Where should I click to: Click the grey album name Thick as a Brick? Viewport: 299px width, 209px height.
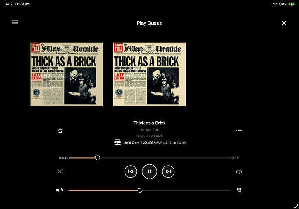(149, 136)
